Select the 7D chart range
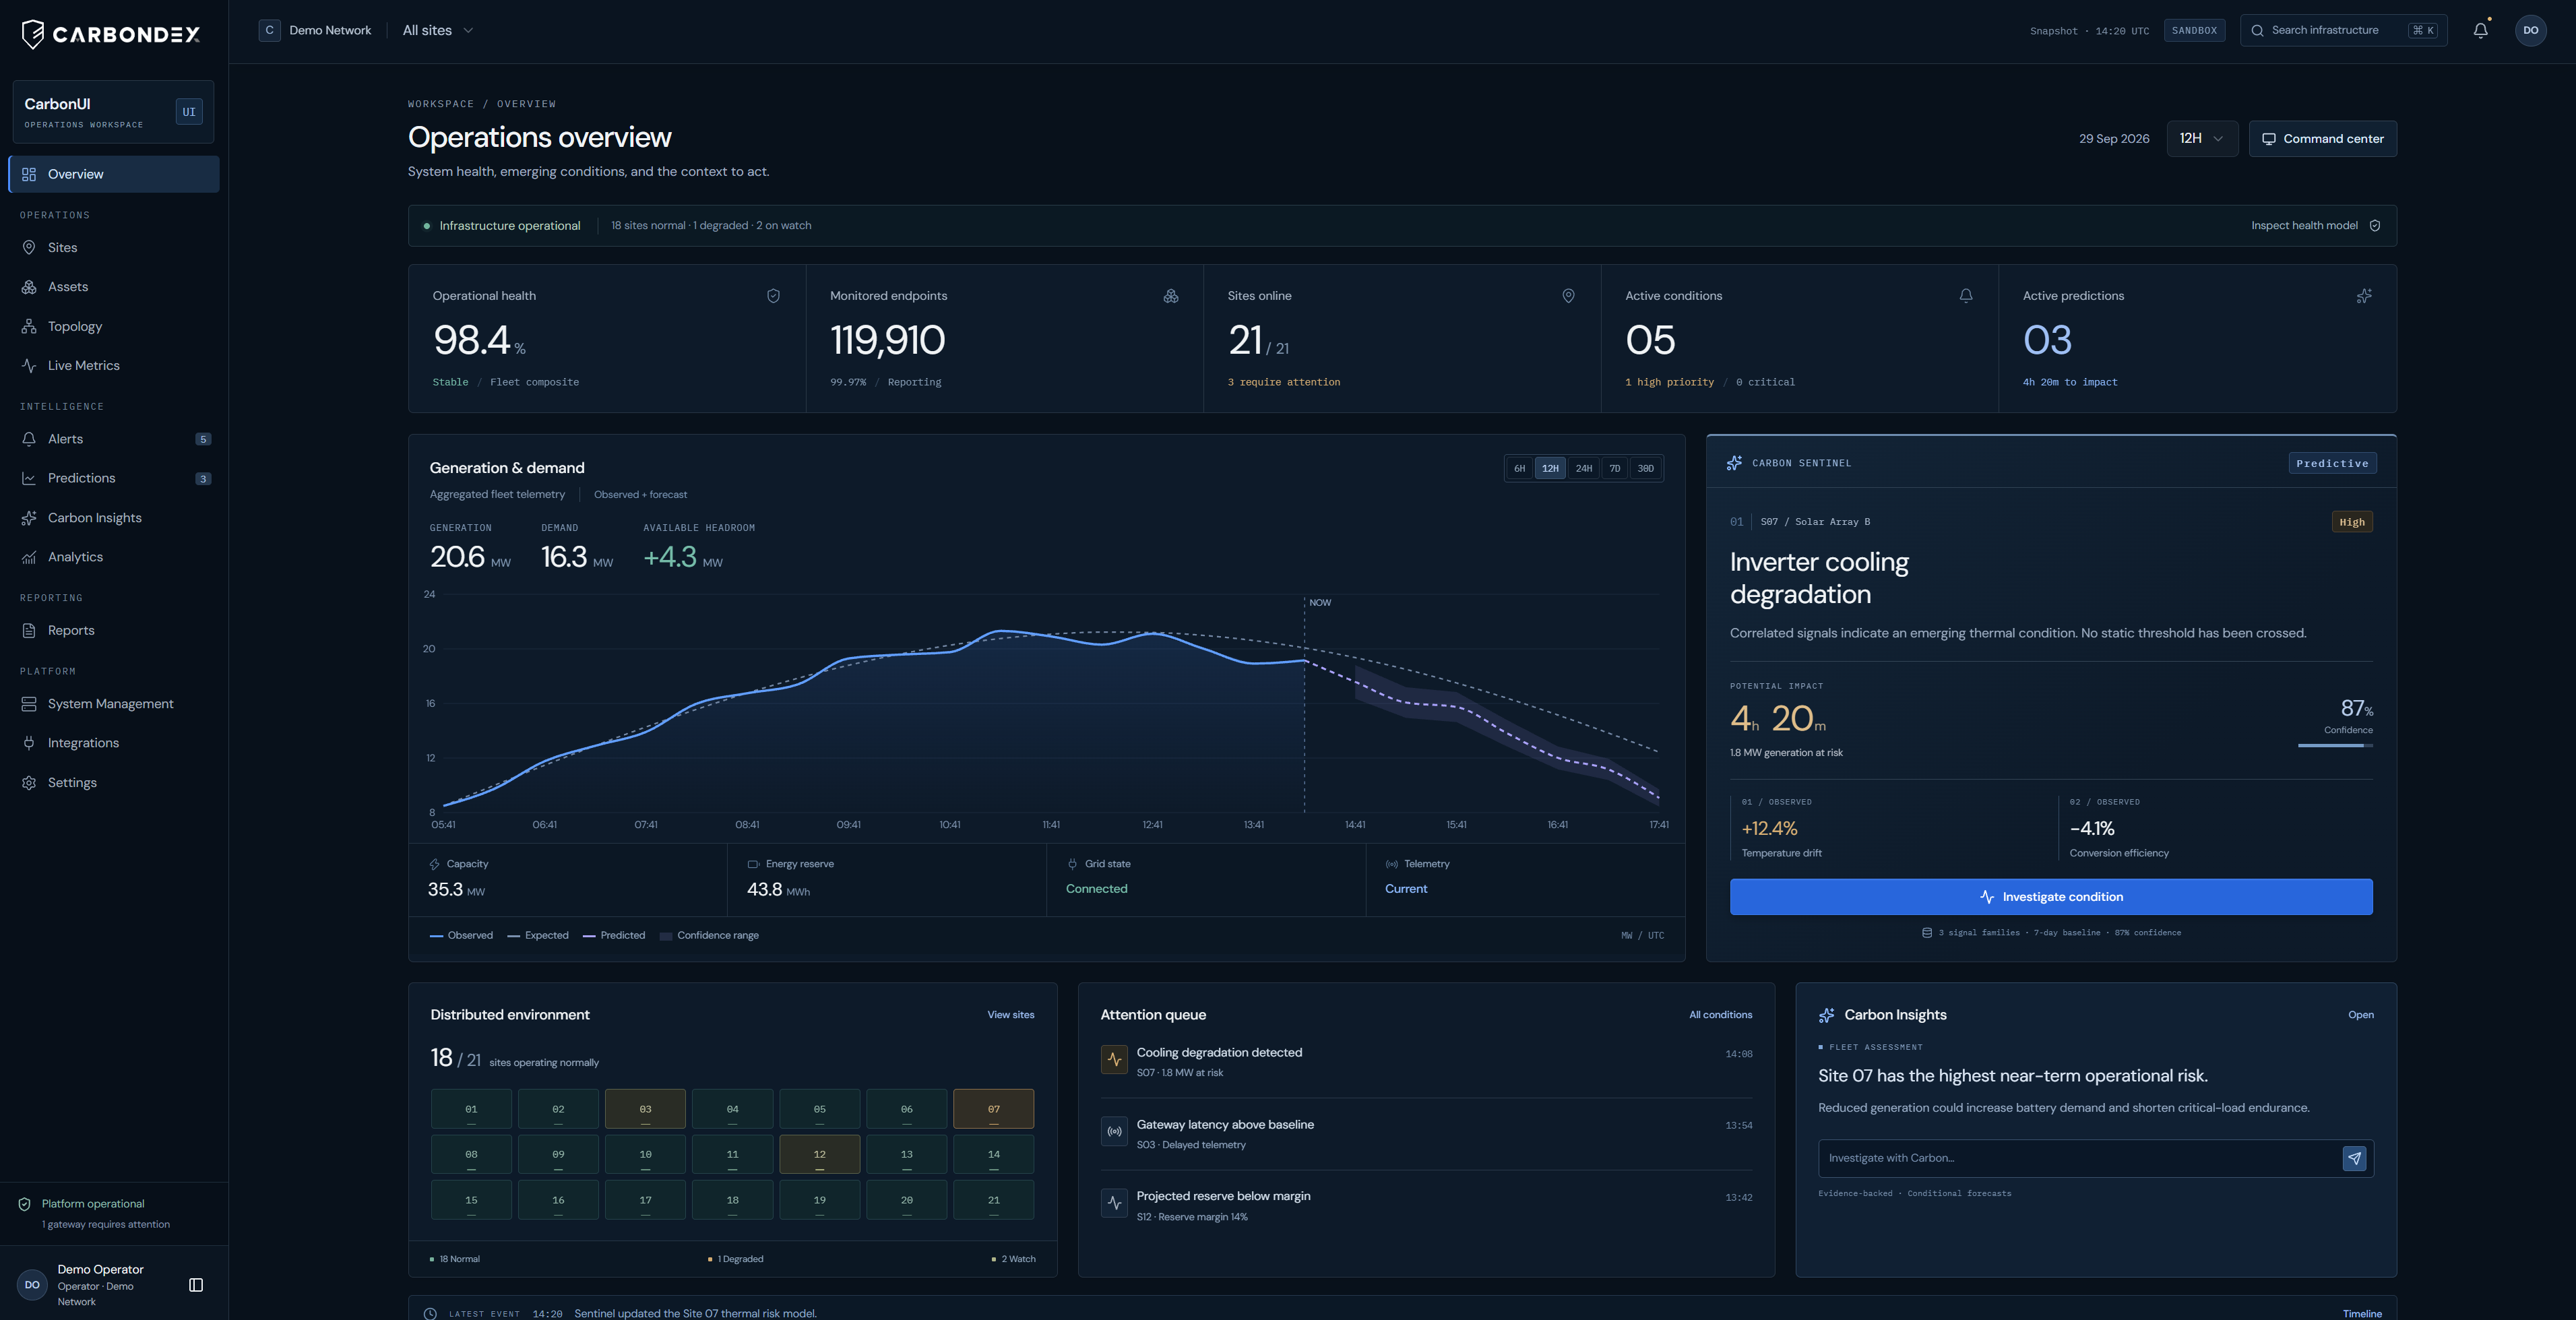The height and width of the screenshot is (1320, 2576). [x=1614, y=468]
